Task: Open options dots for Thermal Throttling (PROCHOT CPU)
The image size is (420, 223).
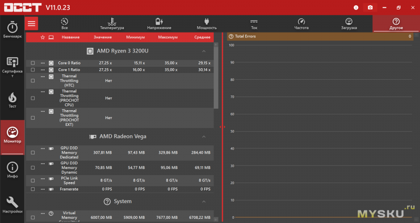Action: 43,91
